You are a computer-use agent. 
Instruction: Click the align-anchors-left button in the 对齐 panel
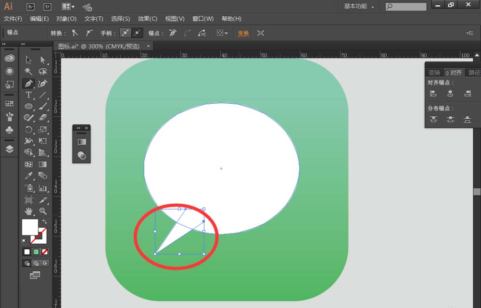pyautogui.click(x=433, y=94)
